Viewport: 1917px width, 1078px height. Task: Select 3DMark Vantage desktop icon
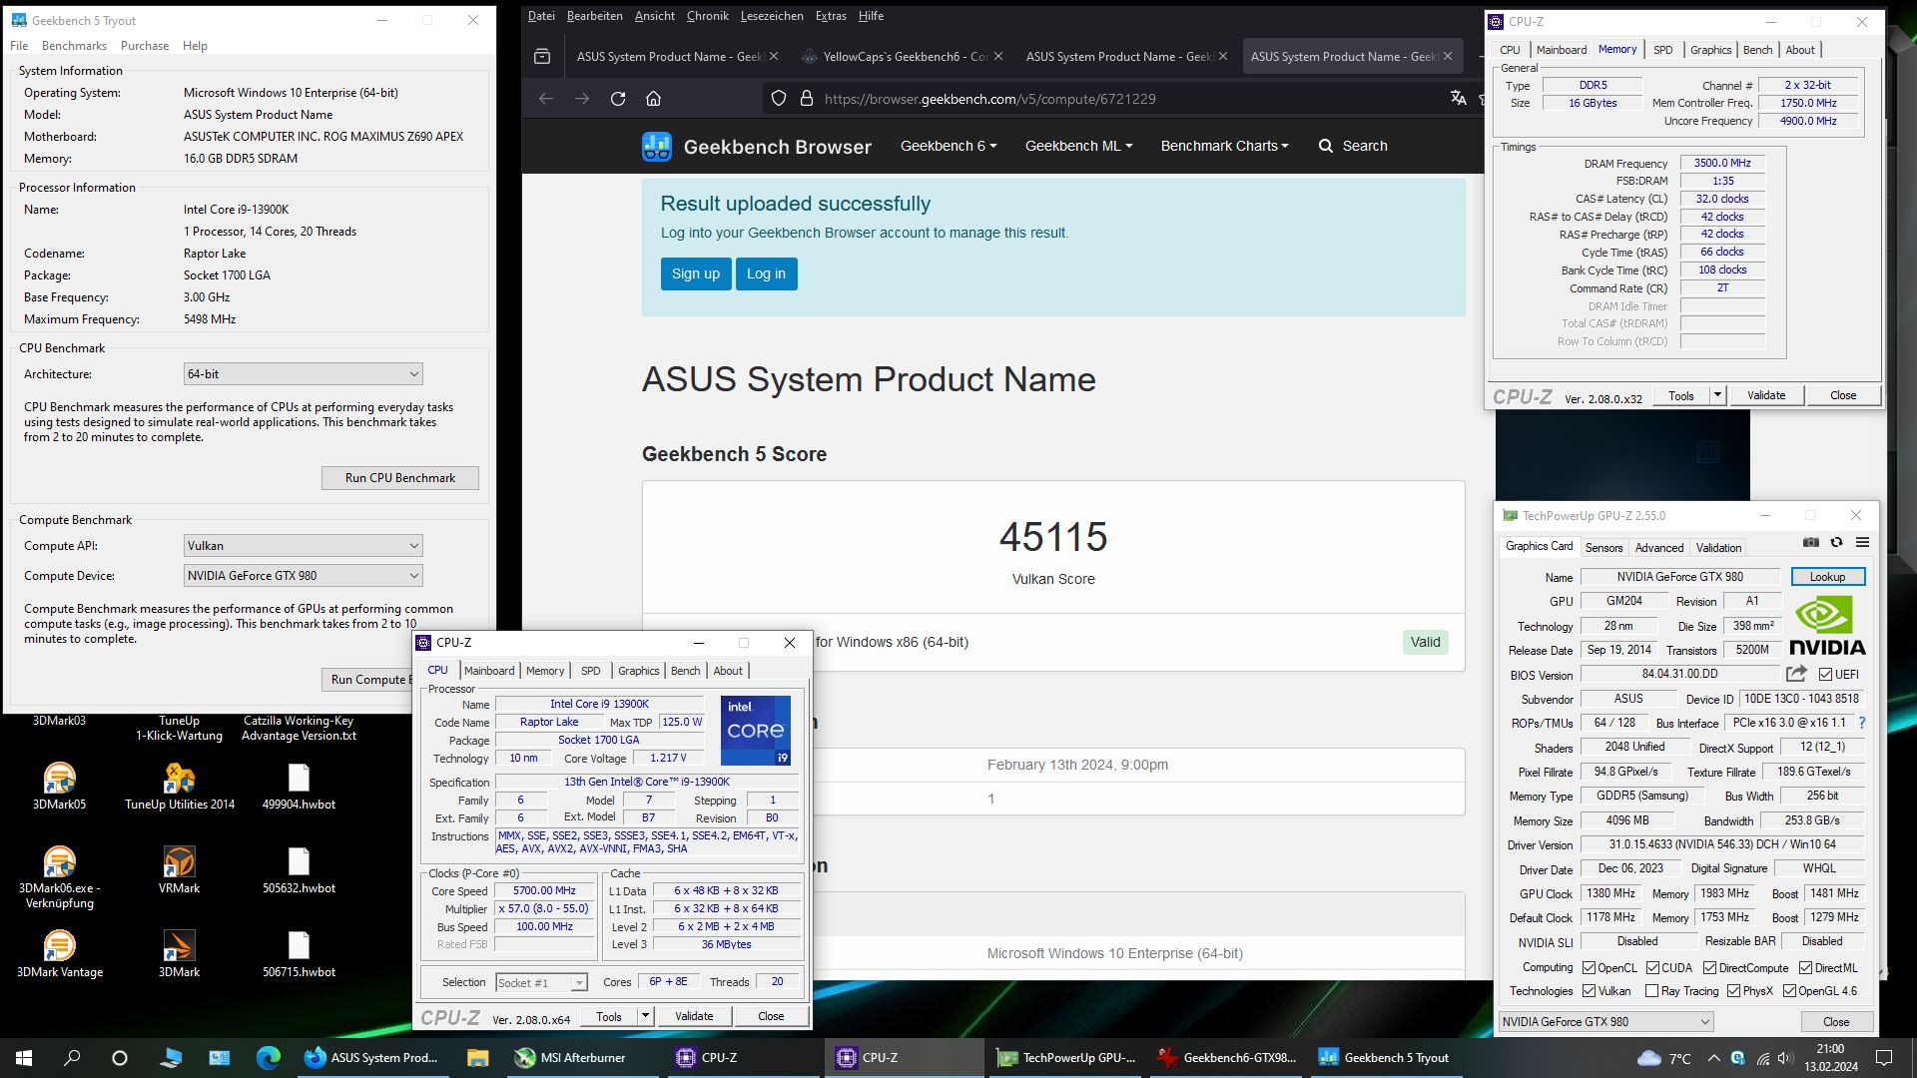pos(59,954)
